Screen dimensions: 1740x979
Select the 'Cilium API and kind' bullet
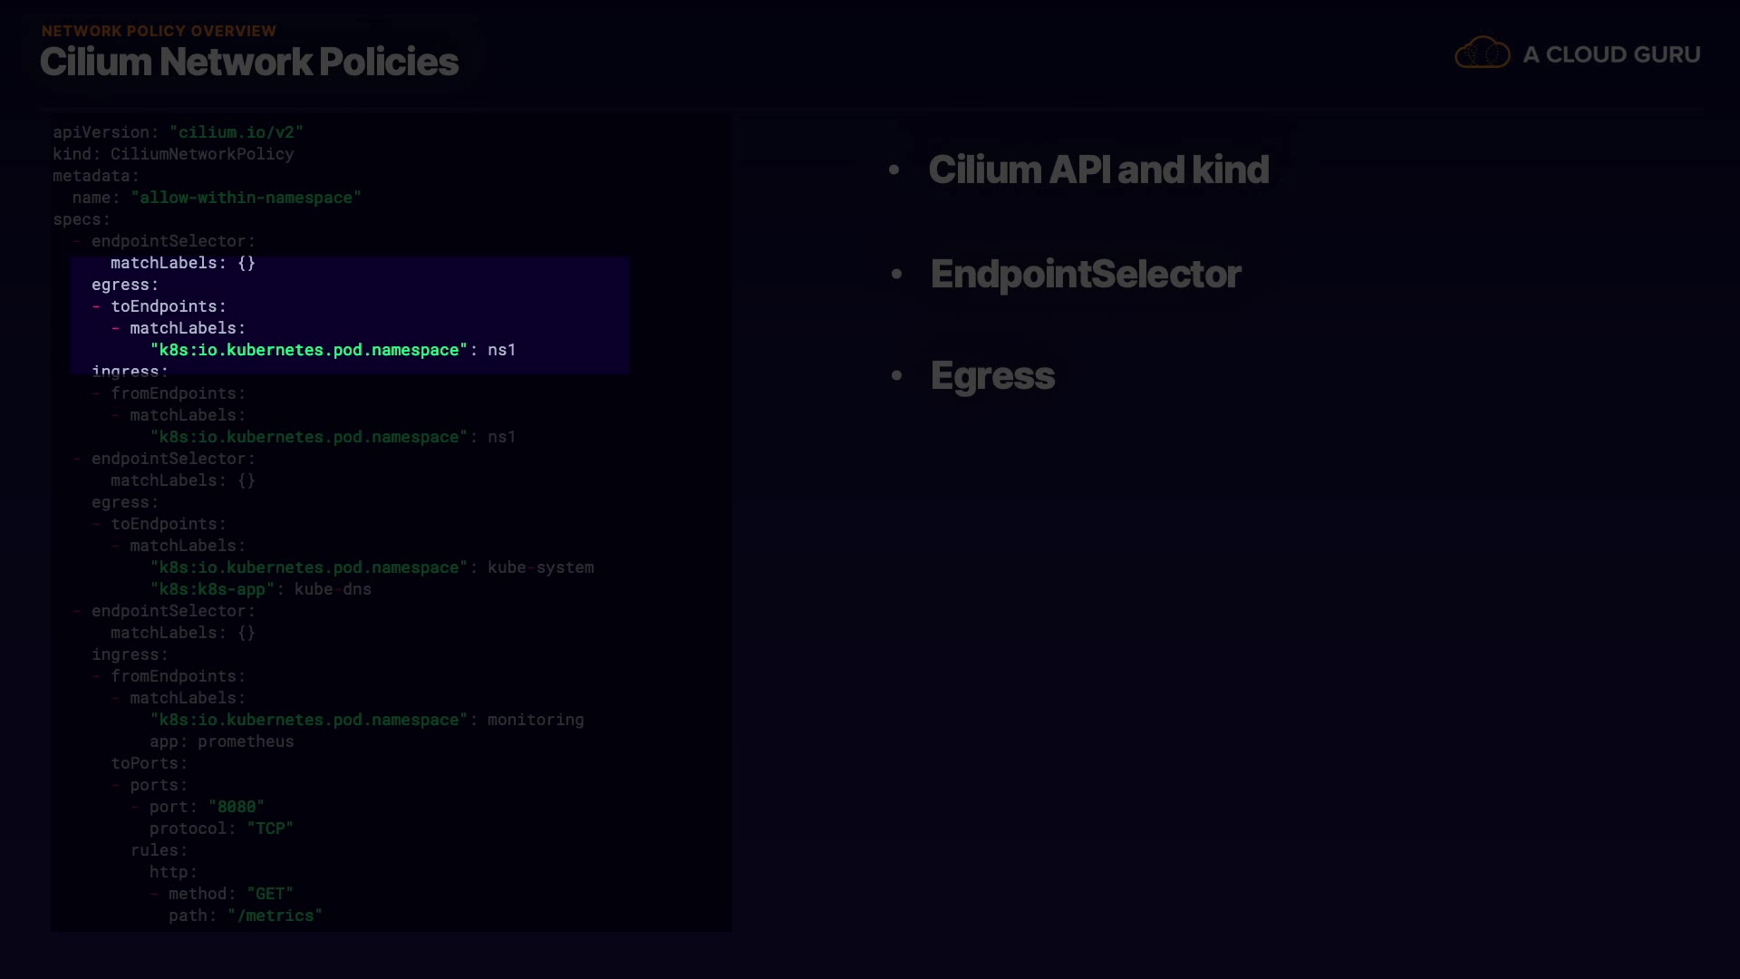click(1098, 170)
